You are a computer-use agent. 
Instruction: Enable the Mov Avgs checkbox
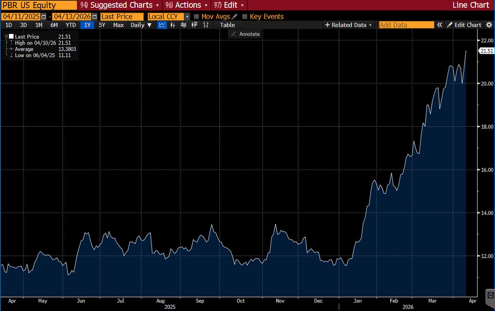[196, 17]
